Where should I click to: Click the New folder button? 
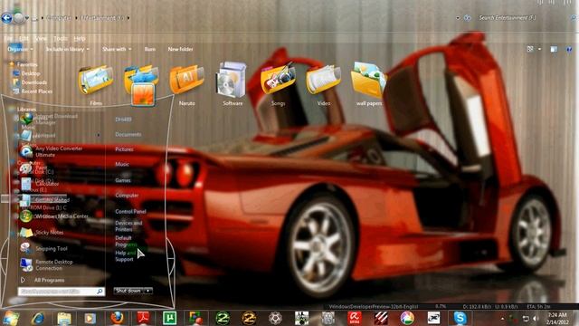[x=180, y=49]
